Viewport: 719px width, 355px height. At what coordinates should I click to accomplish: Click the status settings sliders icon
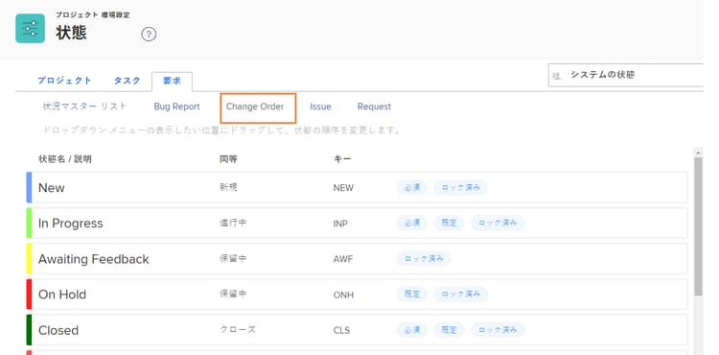pyautogui.click(x=31, y=29)
